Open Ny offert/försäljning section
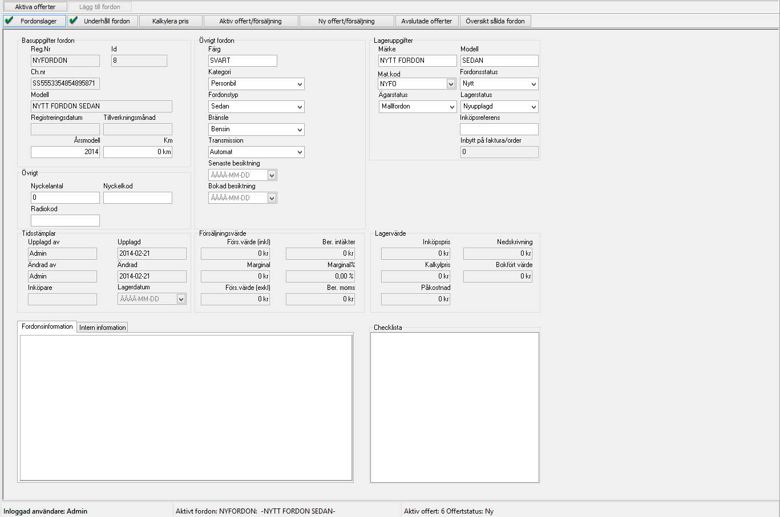780x517 pixels. [x=347, y=21]
